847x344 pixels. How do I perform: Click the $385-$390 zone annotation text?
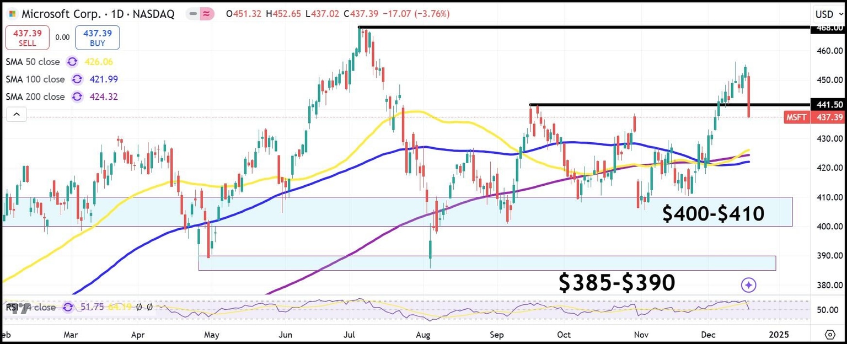(617, 283)
